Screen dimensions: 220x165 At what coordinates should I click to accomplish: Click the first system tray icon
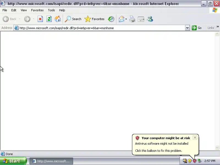pos(185,161)
